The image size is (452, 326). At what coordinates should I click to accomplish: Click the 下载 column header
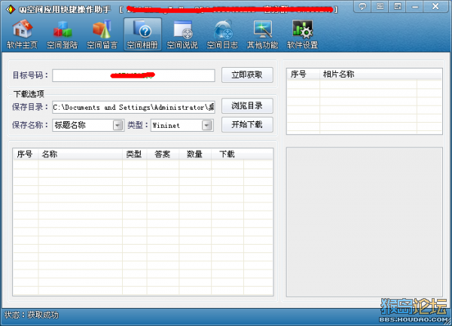click(x=228, y=154)
